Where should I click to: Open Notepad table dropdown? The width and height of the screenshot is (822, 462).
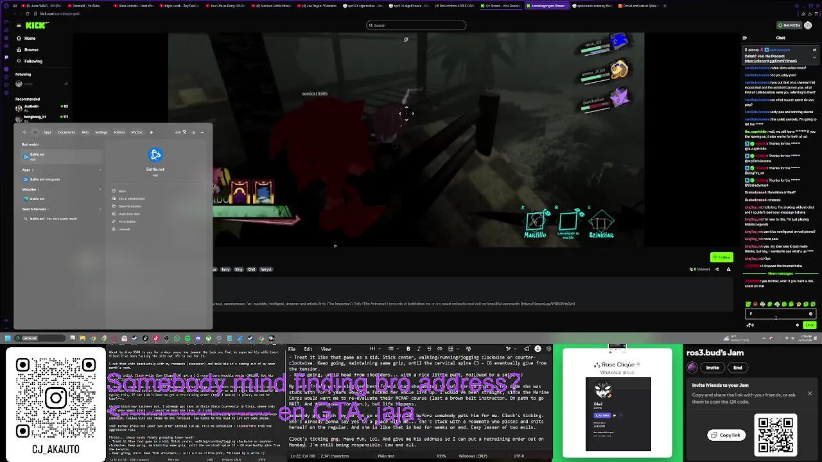click(x=453, y=349)
